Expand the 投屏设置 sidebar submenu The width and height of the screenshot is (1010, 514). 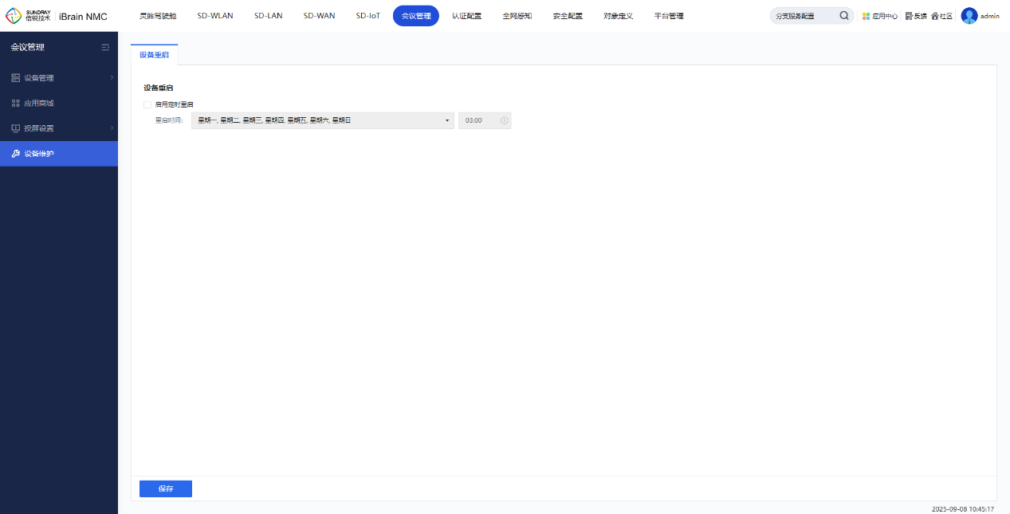[59, 128]
